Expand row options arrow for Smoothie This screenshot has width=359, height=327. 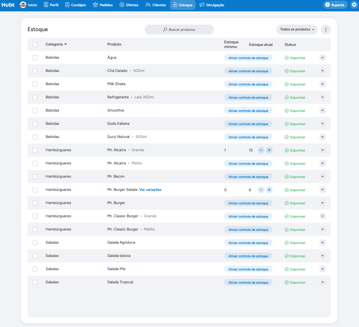click(x=322, y=110)
